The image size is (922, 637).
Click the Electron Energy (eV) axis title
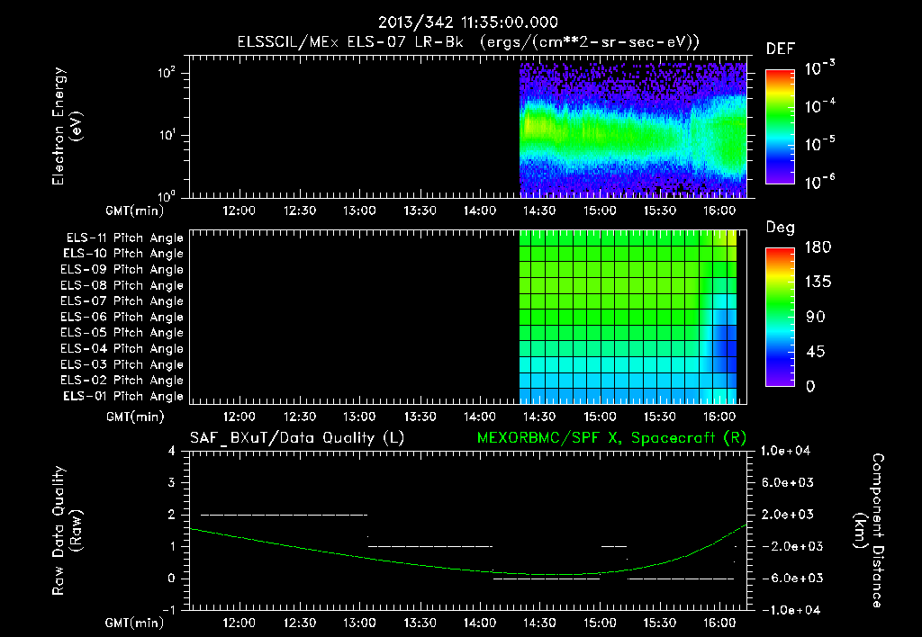67,126
